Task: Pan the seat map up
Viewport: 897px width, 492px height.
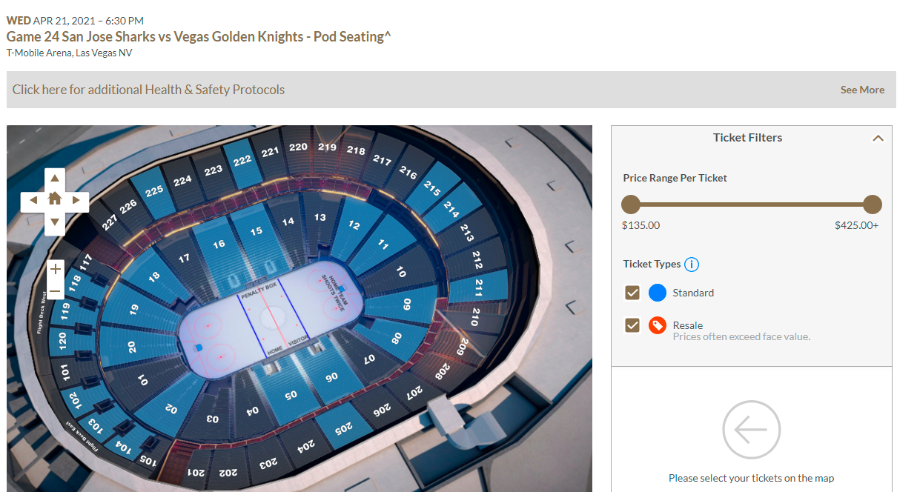Action: pyautogui.click(x=55, y=179)
